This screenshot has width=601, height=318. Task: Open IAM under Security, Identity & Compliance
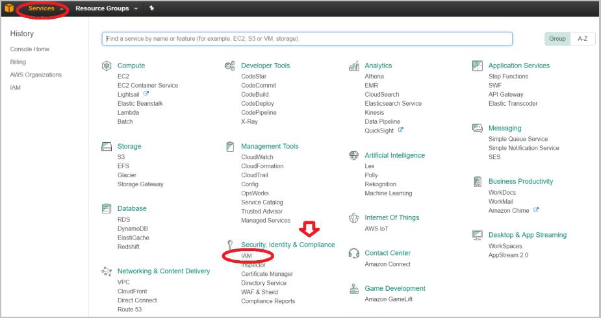[x=246, y=256]
